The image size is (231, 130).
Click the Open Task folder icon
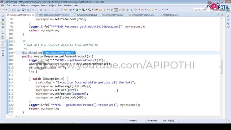coord(101,10)
